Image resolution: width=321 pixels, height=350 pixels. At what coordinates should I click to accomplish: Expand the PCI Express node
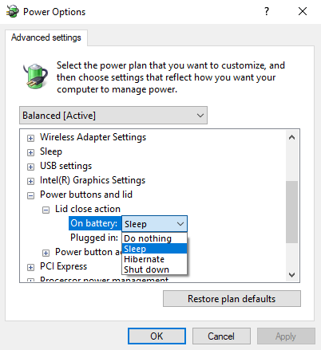pos(31,267)
